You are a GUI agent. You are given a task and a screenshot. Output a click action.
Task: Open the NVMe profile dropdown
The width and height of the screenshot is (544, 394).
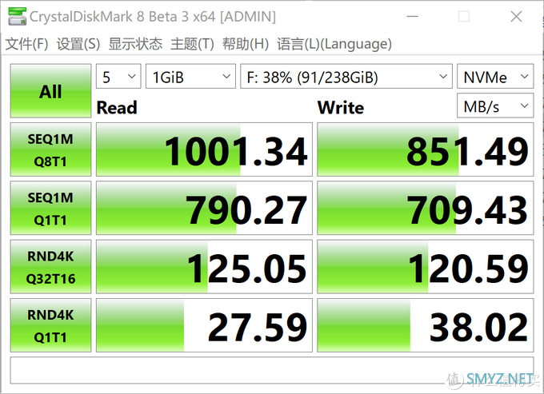495,76
